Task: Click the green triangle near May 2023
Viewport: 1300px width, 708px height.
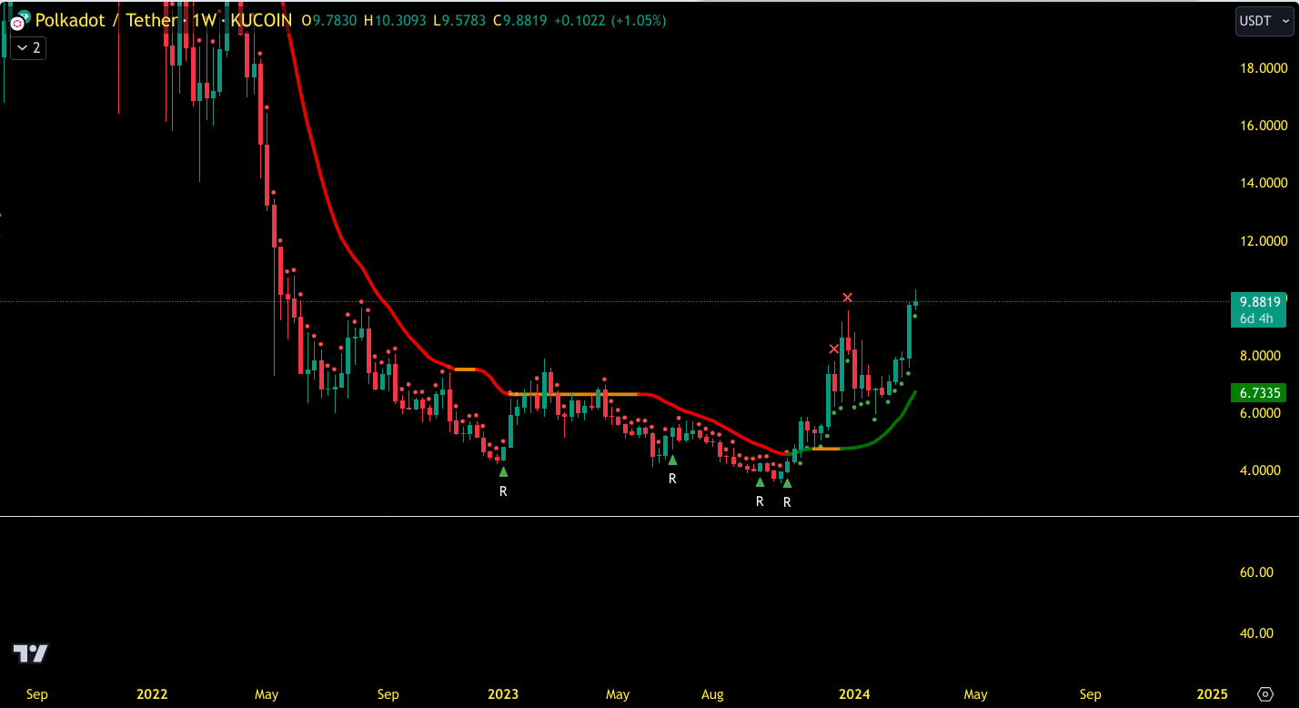Action: pos(672,460)
